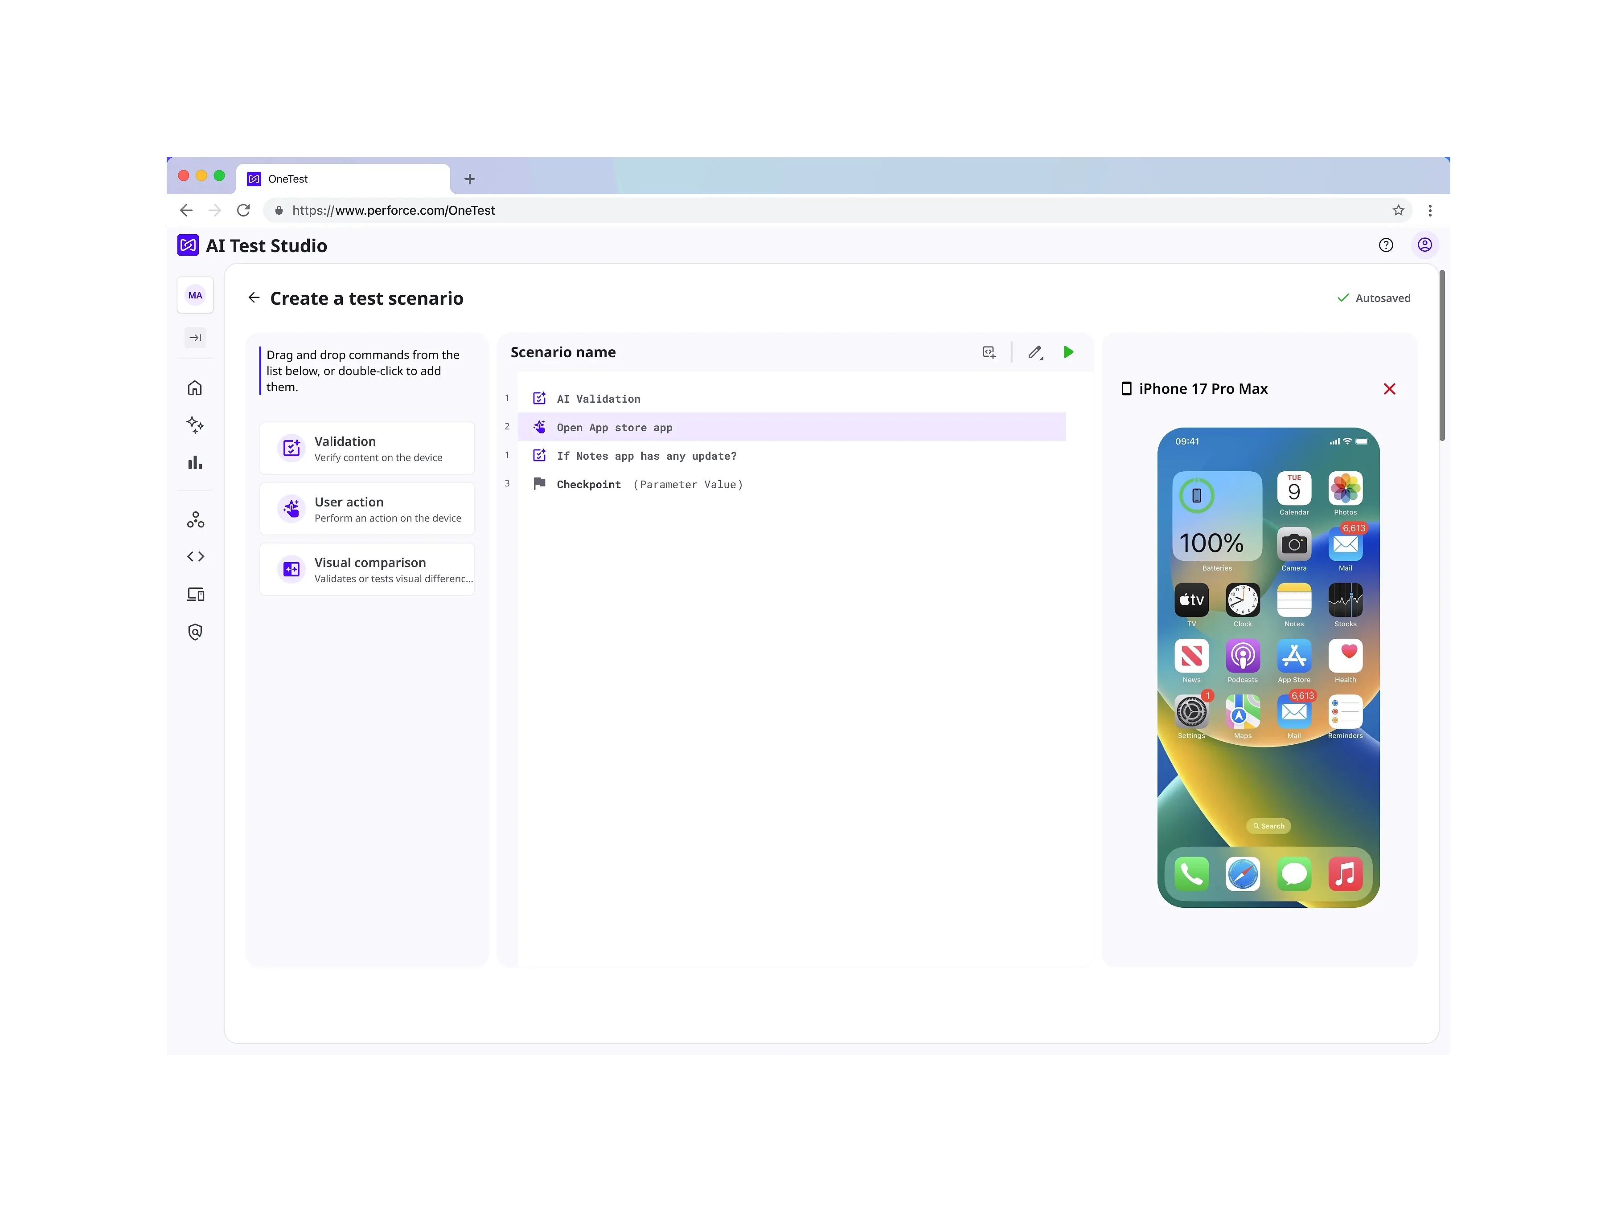Viewport: 1617px width, 1212px height.
Task: Tap Music in the iPhone dock
Action: click(x=1345, y=874)
